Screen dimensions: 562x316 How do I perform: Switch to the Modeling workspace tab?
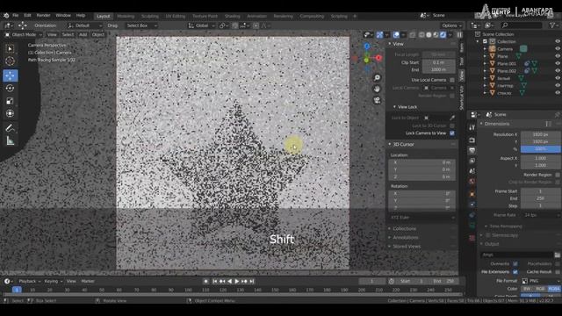(x=126, y=16)
